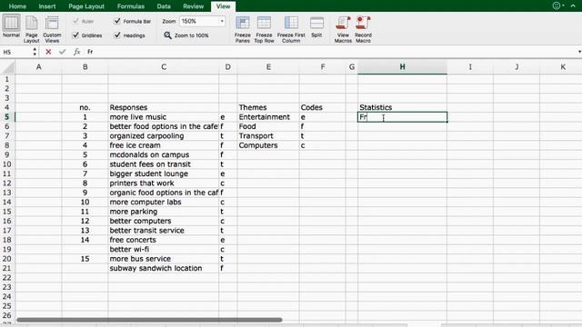582x327 pixels.
Task: Select the cell 'bigger student lounge'
Action: (x=164, y=173)
